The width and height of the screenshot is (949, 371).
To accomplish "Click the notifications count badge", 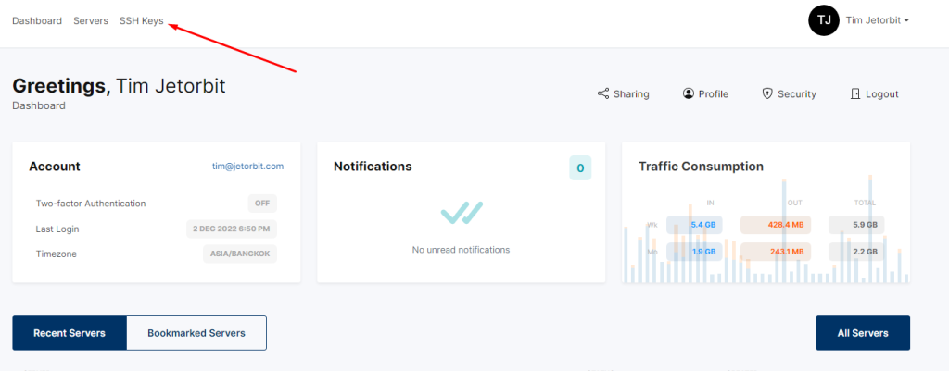I will point(580,168).
